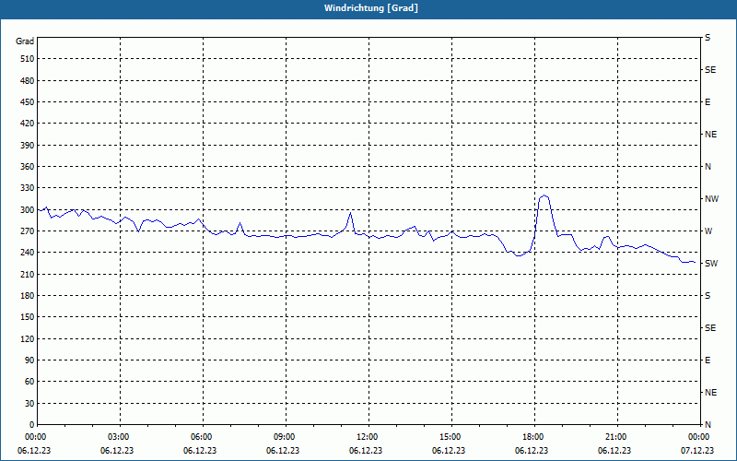737x461 pixels.
Task: Choose the 210 degree tick label
Action: click(28, 274)
